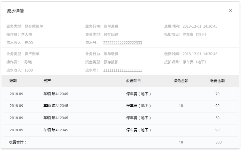The height and width of the screenshot is (150, 241).
Task: Select the table row with payment amount 70
Action: [x=120, y=94]
